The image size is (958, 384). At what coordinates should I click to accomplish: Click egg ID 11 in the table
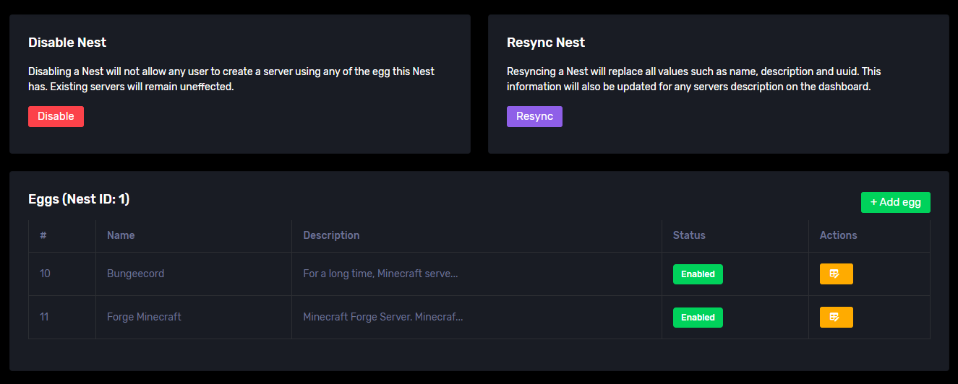pos(44,318)
